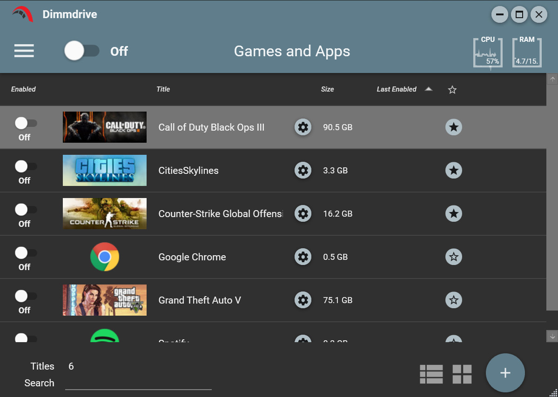Viewport: 558px width, 397px height.
Task: Sort games by Title column
Action: coord(163,89)
